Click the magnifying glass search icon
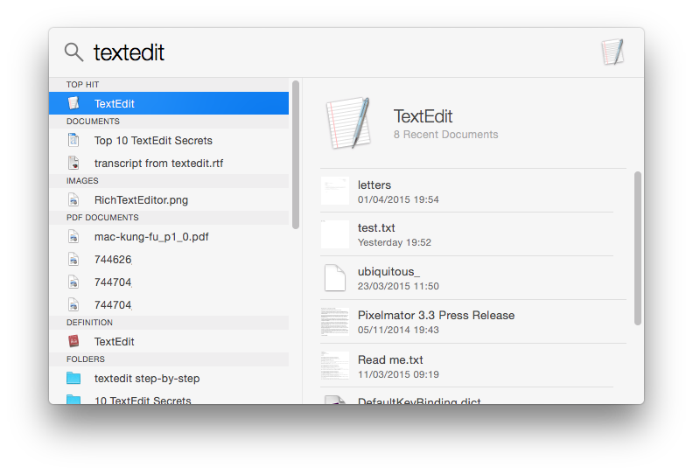 73,52
